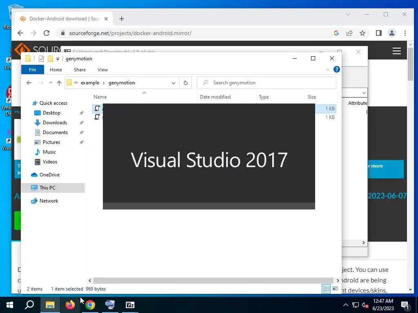The image size is (418, 313).
Task: Open the Home ribbon tab
Action: pos(56,70)
